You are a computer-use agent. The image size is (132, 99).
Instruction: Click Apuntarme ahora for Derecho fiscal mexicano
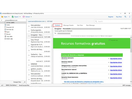pyautogui.click(x=116, y=78)
